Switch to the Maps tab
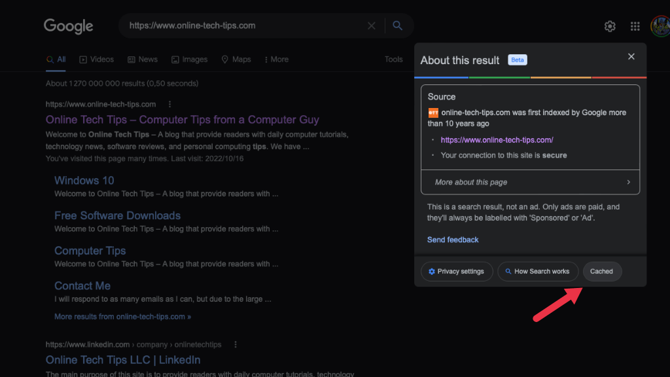 coord(236,60)
